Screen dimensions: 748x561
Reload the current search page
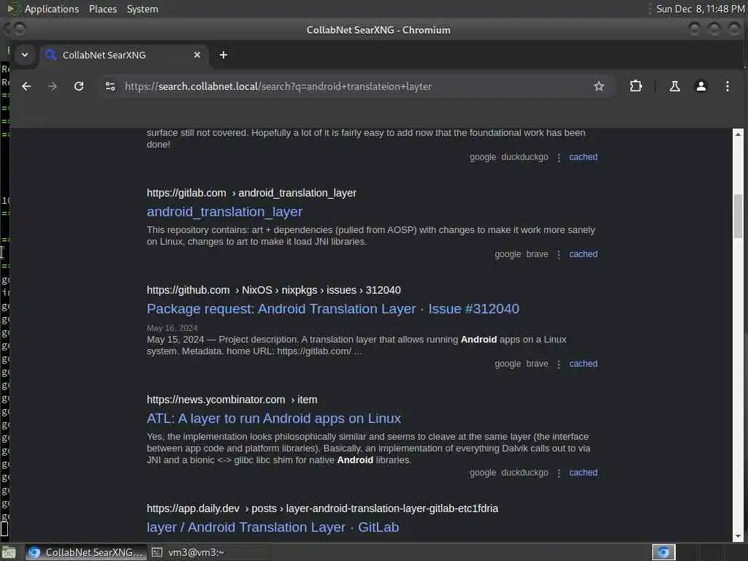(79, 86)
